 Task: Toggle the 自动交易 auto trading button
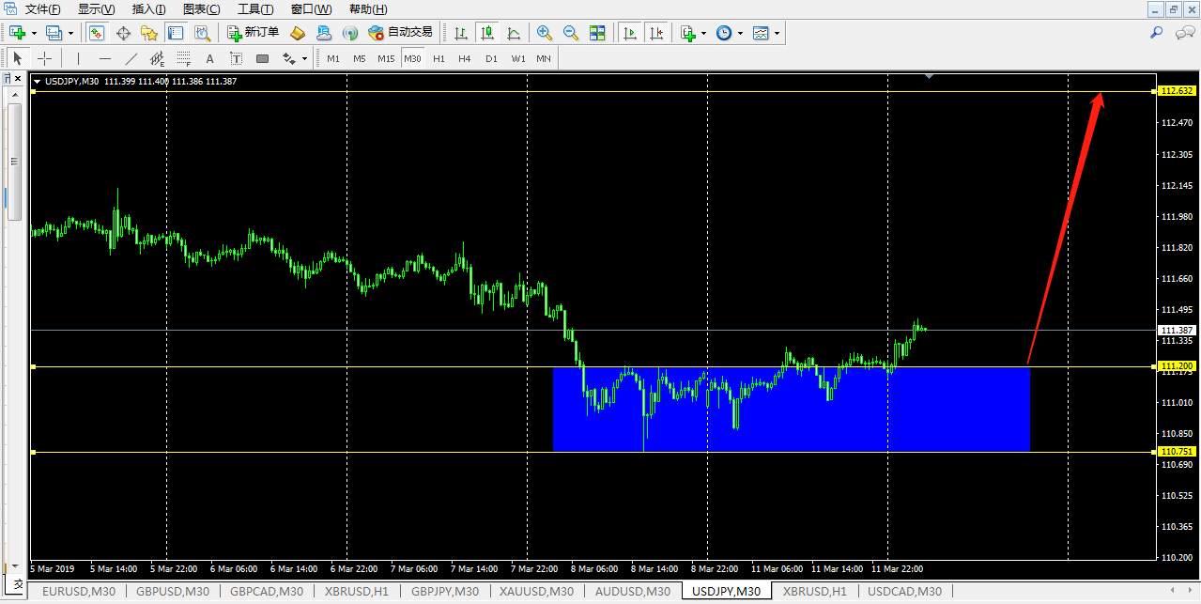click(401, 33)
